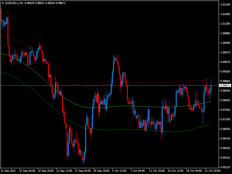Select the 0.96830 price scale value
The height and width of the screenshot is (174, 232).
coord(225,129)
